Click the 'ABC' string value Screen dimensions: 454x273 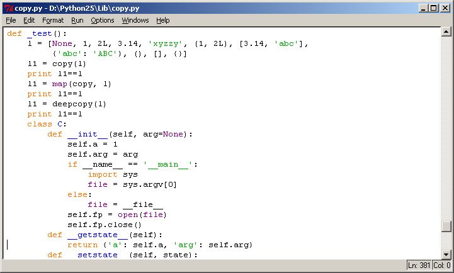(105, 54)
